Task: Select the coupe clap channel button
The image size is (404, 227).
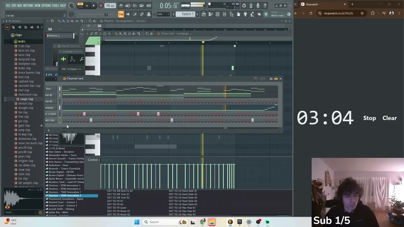Action: (x=50, y=120)
